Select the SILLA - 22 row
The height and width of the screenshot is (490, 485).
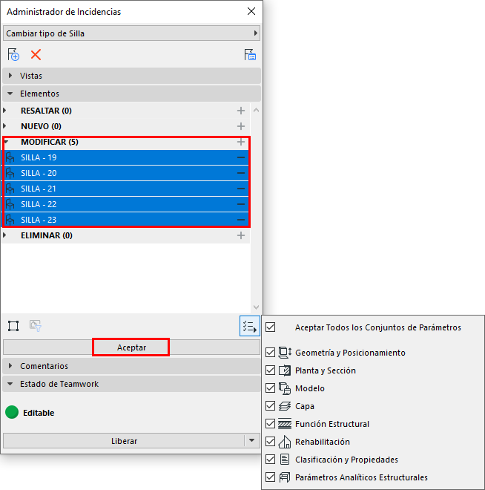tap(126, 204)
